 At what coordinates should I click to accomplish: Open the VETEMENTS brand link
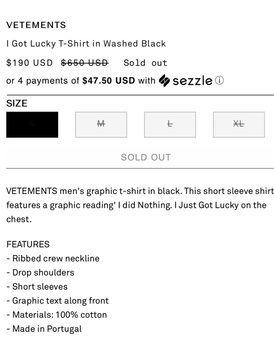[x=36, y=25]
